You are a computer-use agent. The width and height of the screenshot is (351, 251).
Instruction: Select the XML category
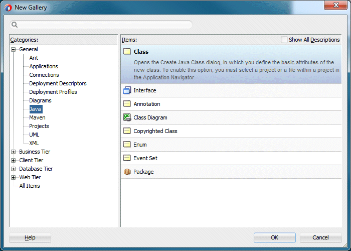tap(34, 143)
